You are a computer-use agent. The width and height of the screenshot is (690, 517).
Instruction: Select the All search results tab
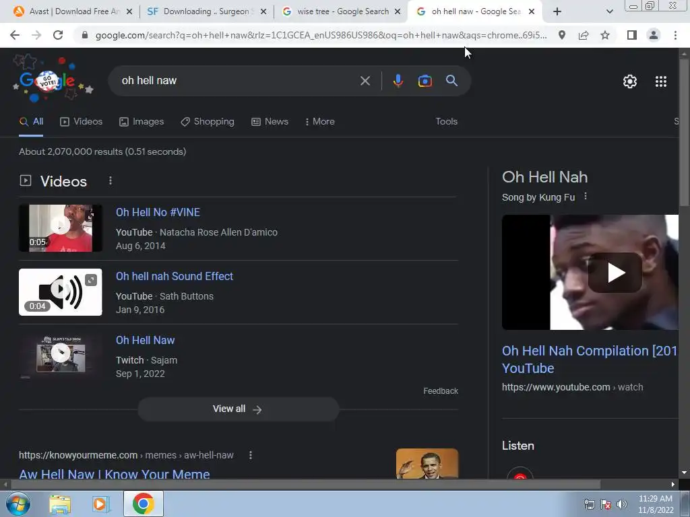click(x=31, y=121)
